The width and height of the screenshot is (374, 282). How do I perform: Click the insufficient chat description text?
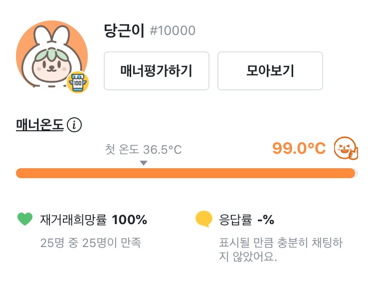pos(281,250)
